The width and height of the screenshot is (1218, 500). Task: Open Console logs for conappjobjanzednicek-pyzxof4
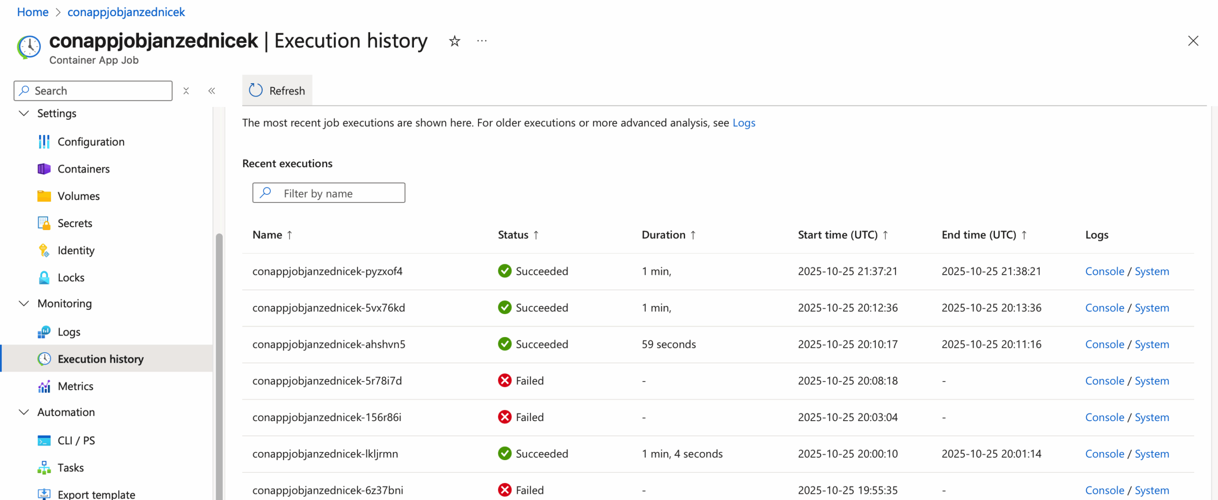pos(1104,271)
